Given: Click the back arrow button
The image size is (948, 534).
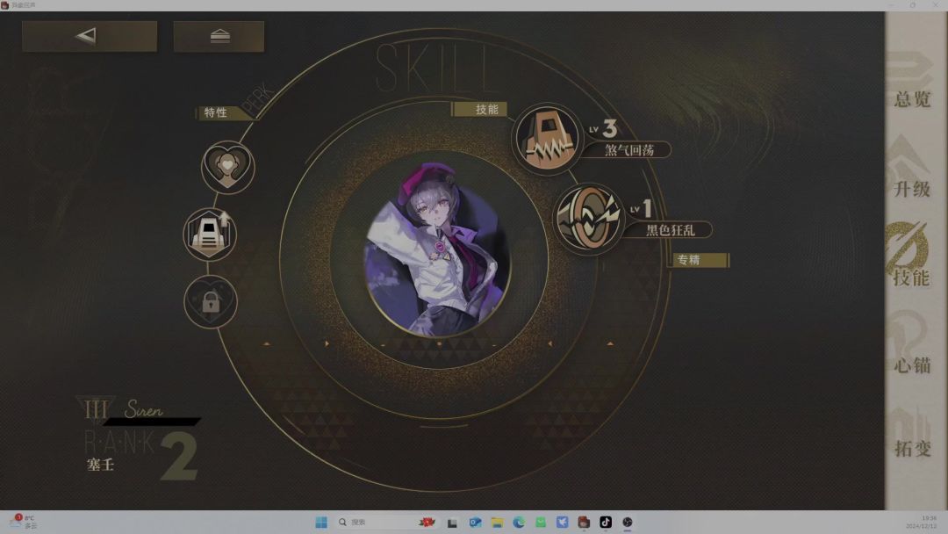Looking at the screenshot, I should click(89, 36).
